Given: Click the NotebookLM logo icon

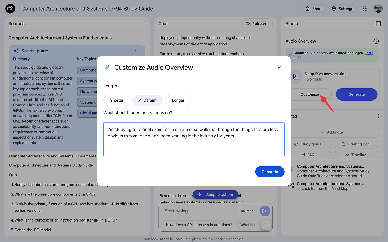Looking at the screenshot, I should click(10, 9).
